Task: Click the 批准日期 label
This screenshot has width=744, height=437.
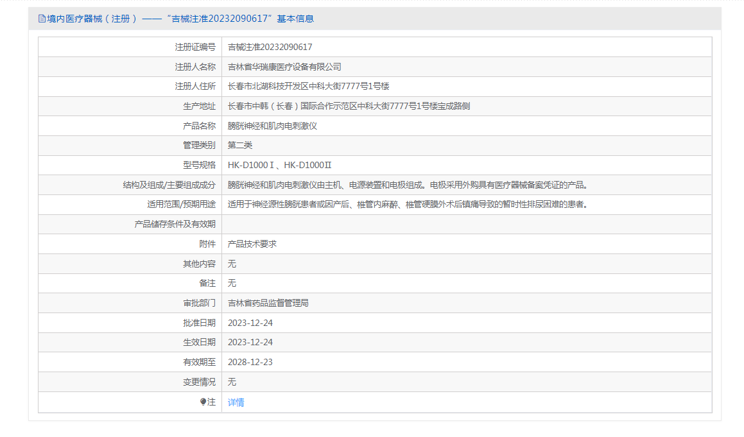Action: pyautogui.click(x=199, y=323)
